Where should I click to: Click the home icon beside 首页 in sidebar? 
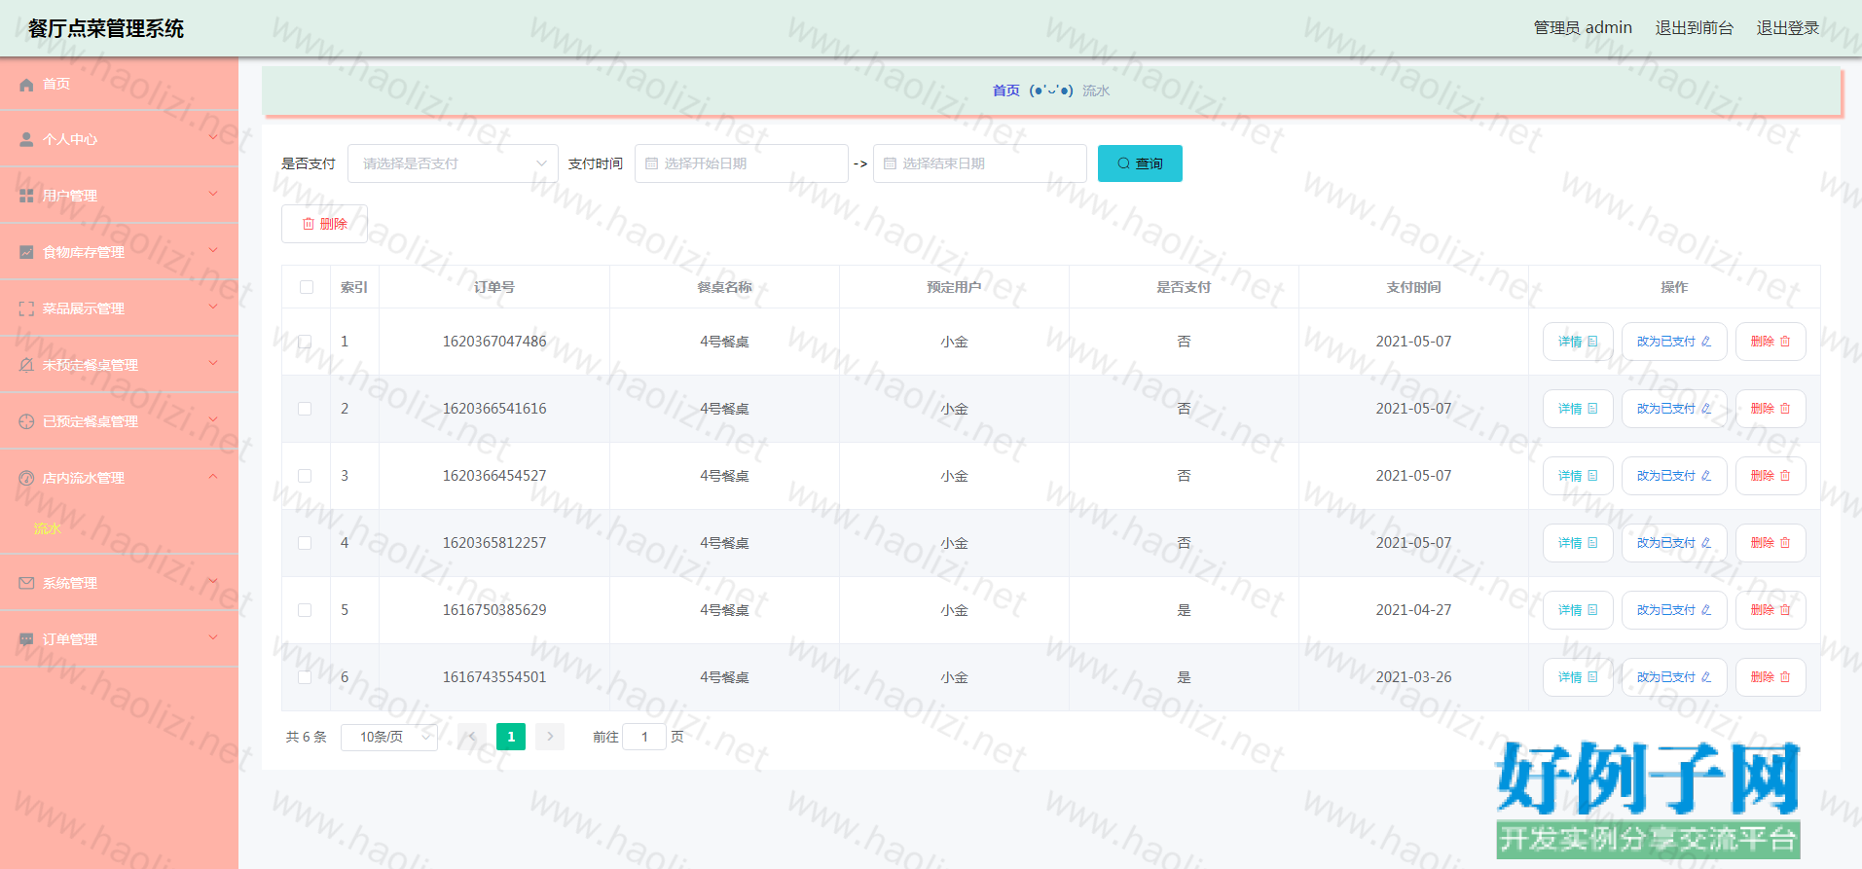tap(26, 85)
